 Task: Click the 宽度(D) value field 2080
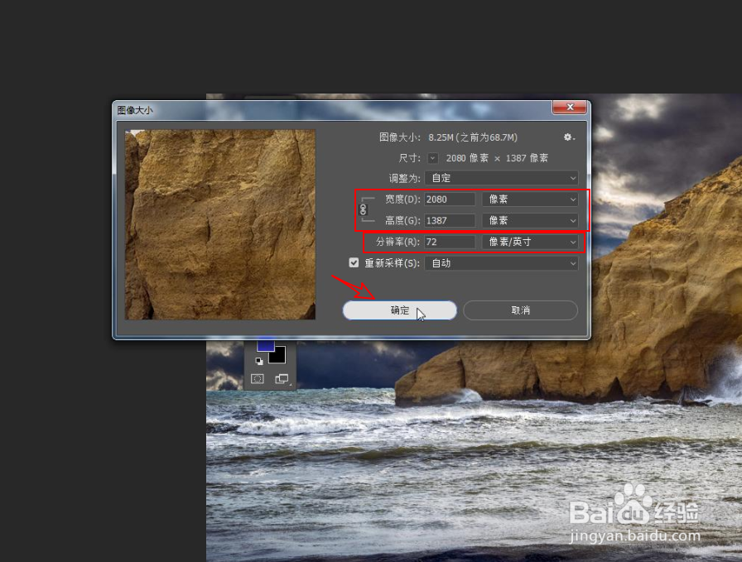(450, 199)
